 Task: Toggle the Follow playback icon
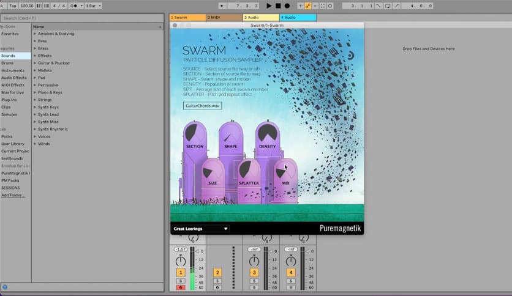pyautogui.click(x=222, y=6)
